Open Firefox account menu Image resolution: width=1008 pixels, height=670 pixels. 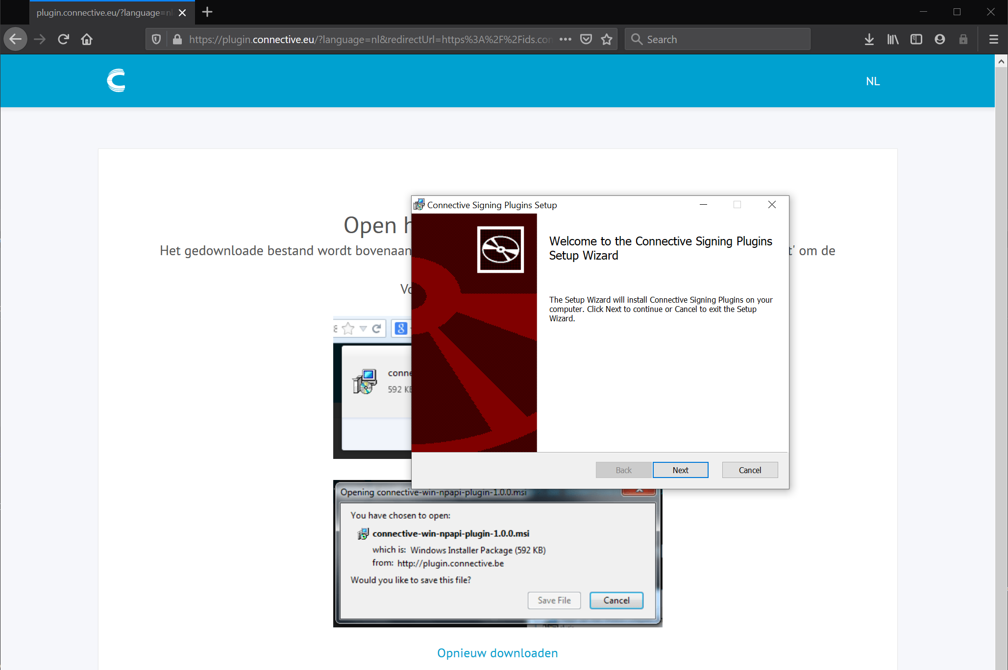940,39
